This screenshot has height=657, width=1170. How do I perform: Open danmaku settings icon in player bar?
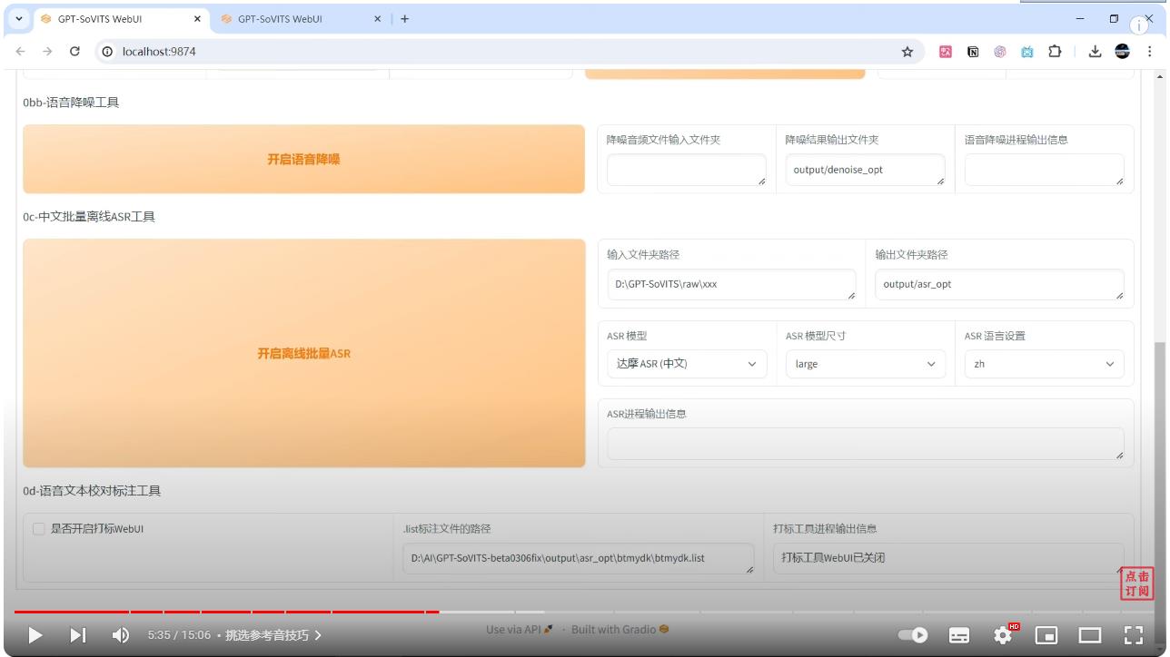pos(959,635)
